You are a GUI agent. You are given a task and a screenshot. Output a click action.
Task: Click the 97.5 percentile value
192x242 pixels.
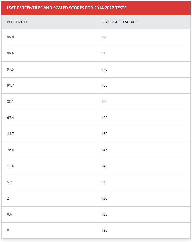pyautogui.click(x=11, y=69)
